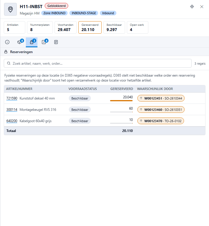Screen dimensions: 209x226
Task: Click the Totaal value 20.110 in footer row
Action: [x=127, y=131]
